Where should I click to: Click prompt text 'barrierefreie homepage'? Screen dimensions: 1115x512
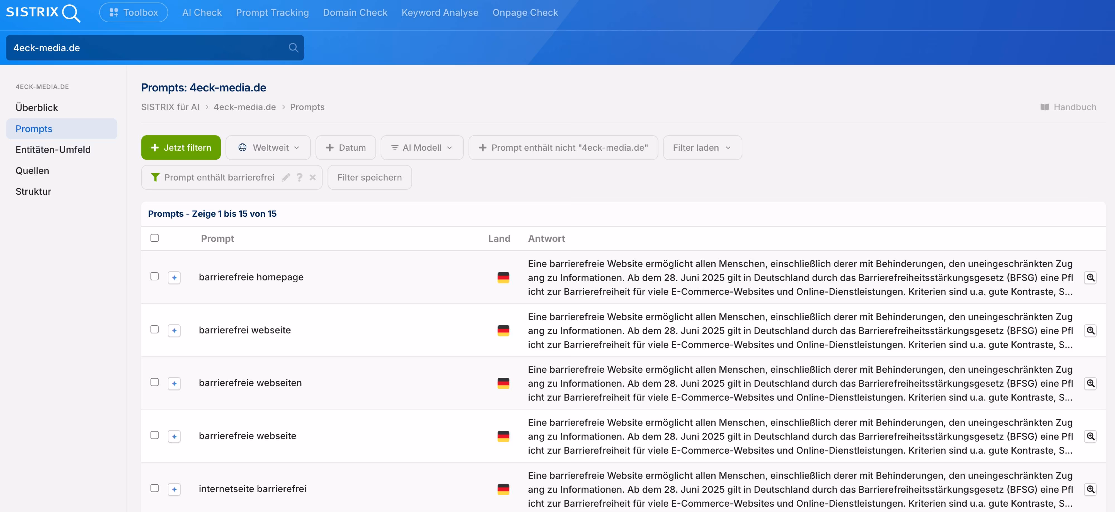coord(251,277)
